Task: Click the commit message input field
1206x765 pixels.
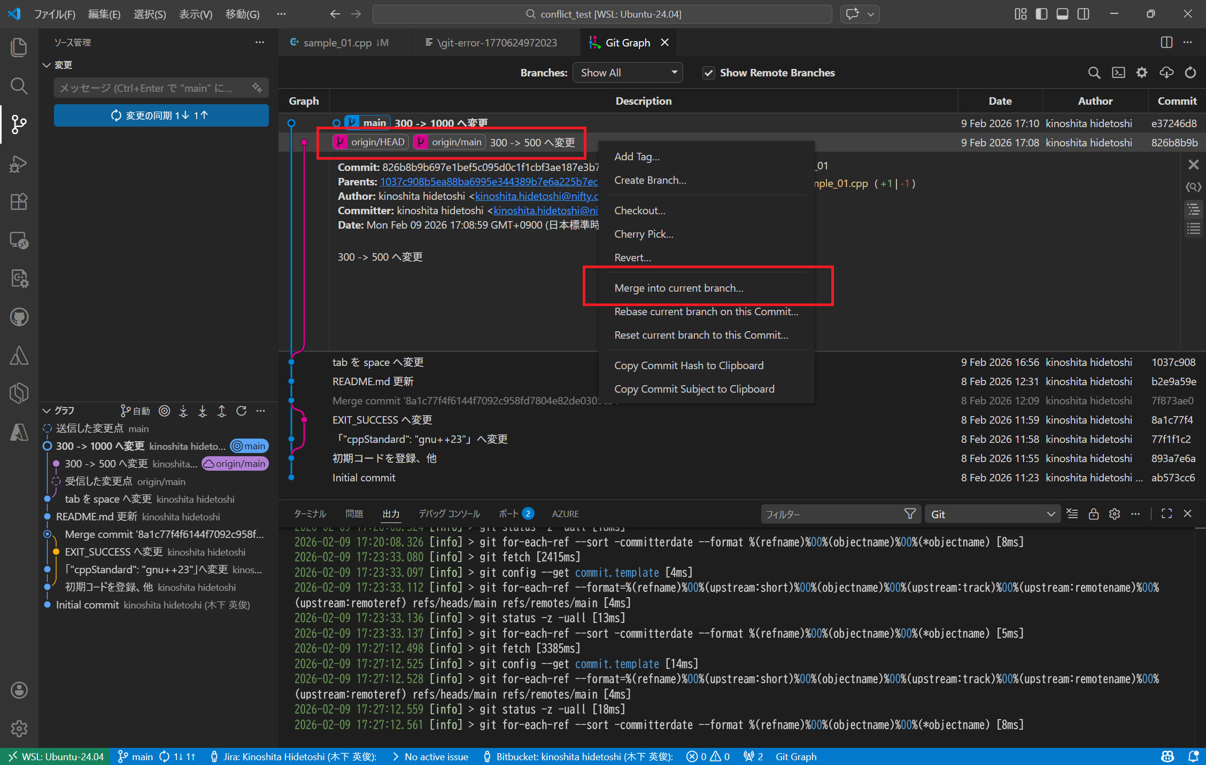Action: pyautogui.click(x=152, y=88)
